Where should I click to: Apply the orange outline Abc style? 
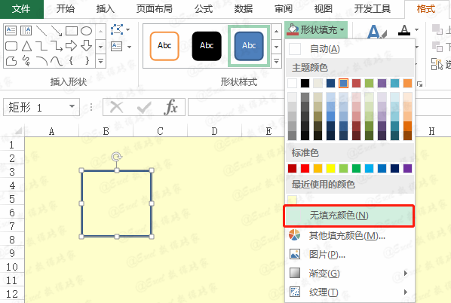164,46
